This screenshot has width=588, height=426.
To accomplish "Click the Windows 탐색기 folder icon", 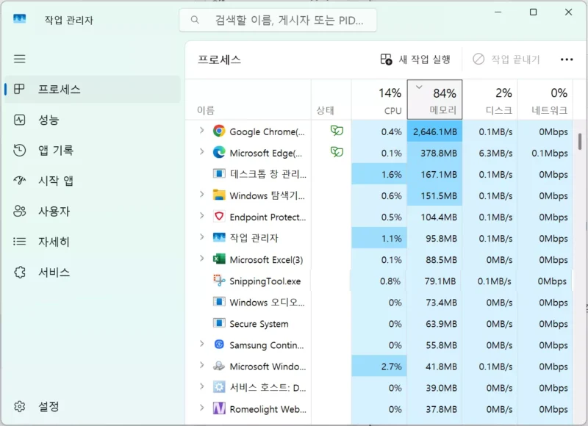I will [219, 195].
